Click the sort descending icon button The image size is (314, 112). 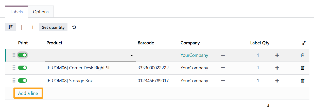(x=10, y=27)
